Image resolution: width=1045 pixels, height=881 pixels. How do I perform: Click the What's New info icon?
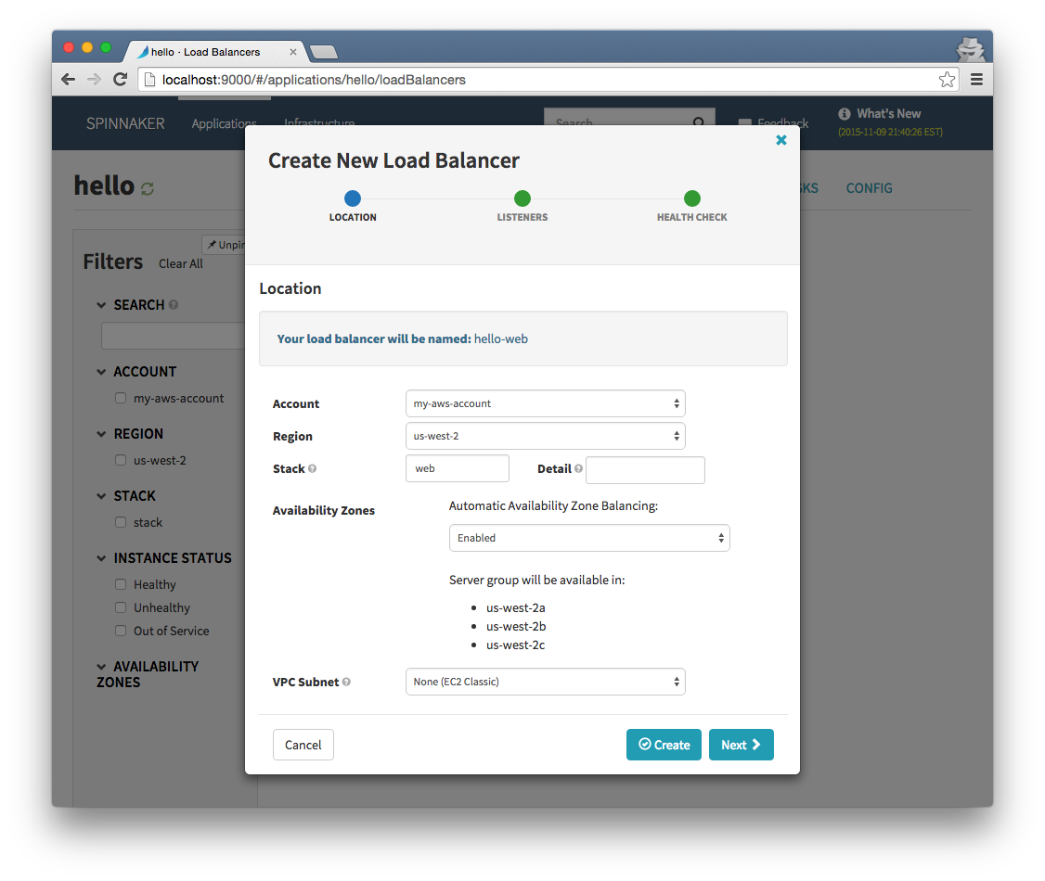pyautogui.click(x=844, y=114)
